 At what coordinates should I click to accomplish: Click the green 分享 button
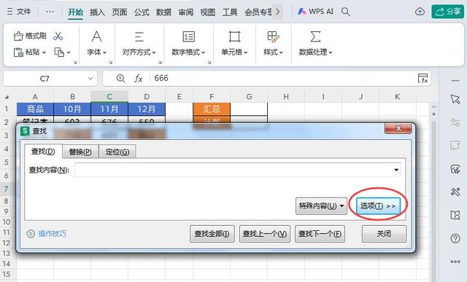pyautogui.click(x=447, y=12)
